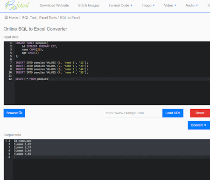Click the INSERT line with 'name 4'
This screenshot has height=180, width=210.
52,72
